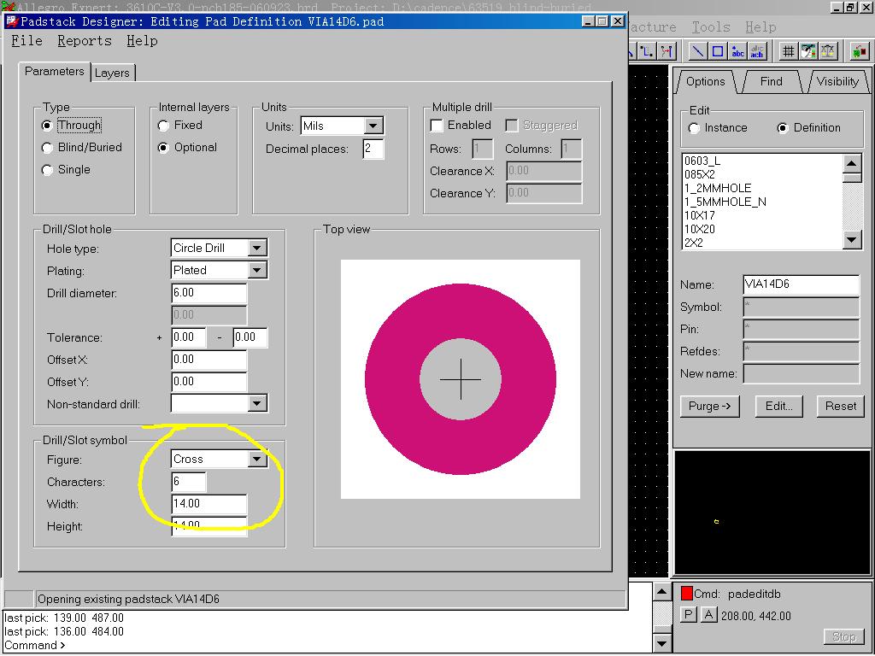Select the add text 'abc' tool
875x656 pixels.
737,51
